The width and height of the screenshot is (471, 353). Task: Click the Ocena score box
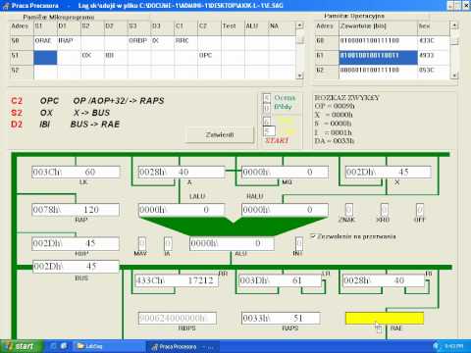pyautogui.click(x=267, y=98)
